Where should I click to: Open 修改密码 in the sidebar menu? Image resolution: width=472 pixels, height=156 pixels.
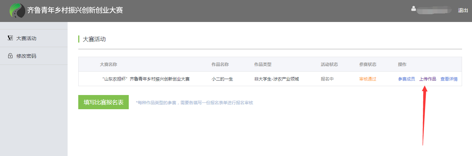pos(26,56)
